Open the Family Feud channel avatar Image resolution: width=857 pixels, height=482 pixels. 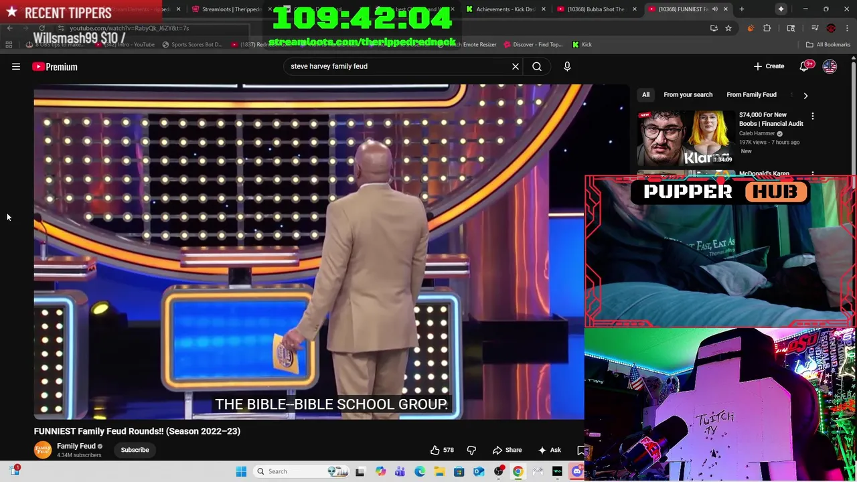pyautogui.click(x=43, y=450)
